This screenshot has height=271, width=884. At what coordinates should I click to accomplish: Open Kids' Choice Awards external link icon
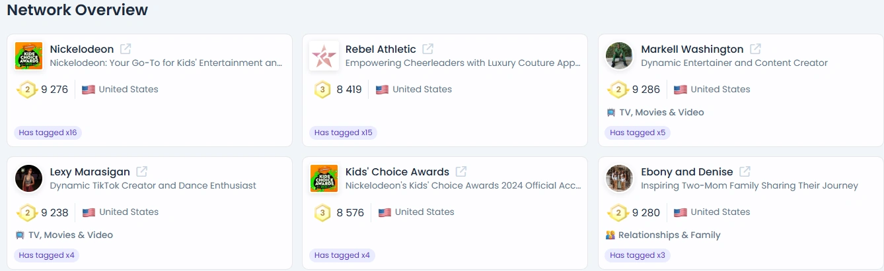(461, 171)
